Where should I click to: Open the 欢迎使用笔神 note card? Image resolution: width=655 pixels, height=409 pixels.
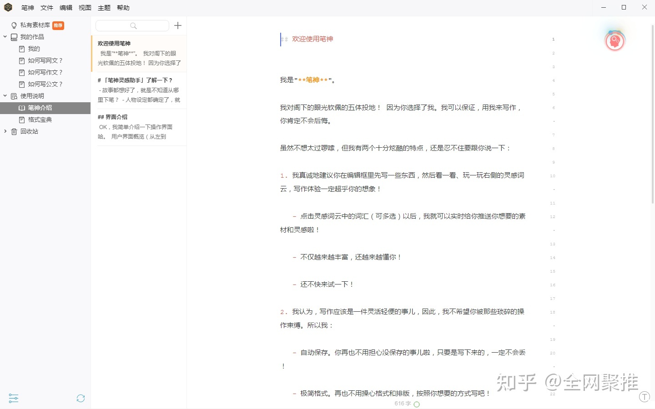coord(139,54)
